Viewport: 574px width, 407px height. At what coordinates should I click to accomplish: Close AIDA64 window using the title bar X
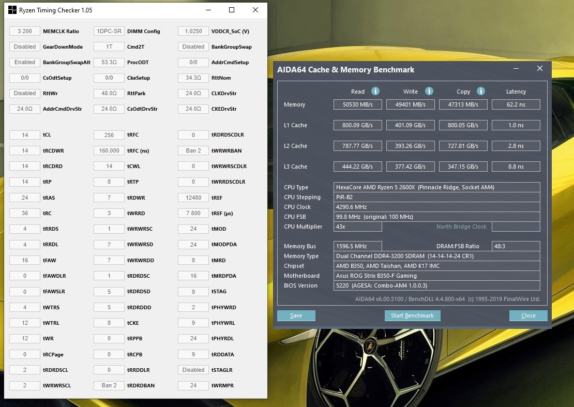539,69
